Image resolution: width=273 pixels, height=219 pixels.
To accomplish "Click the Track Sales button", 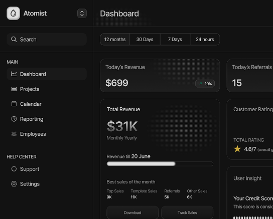I will (x=187, y=212).
